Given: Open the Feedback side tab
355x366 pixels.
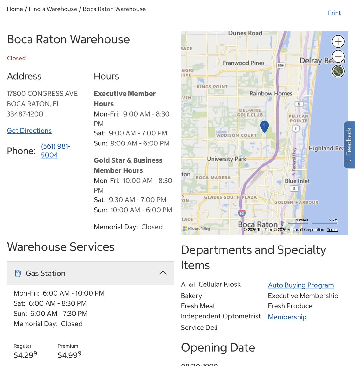Looking at the screenshot, I should [349, 145].
